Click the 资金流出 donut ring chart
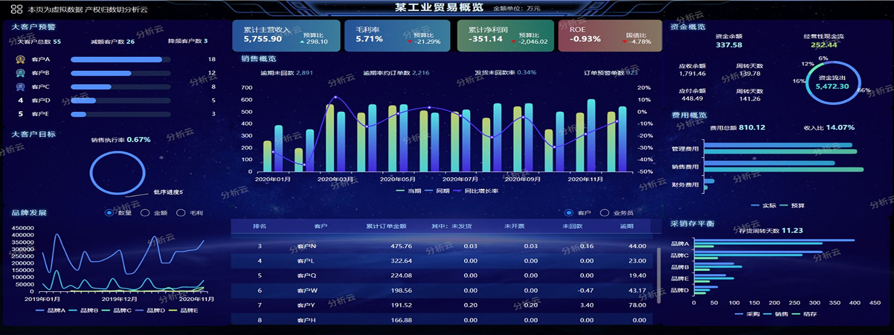The height and width of the screenshot is (335, 894). point(833,82)
